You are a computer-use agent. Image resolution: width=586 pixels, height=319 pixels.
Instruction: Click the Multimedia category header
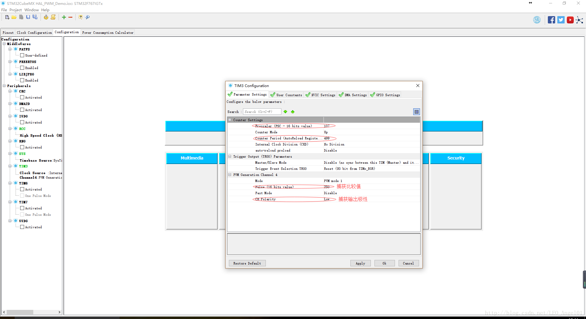coord(192,158)
